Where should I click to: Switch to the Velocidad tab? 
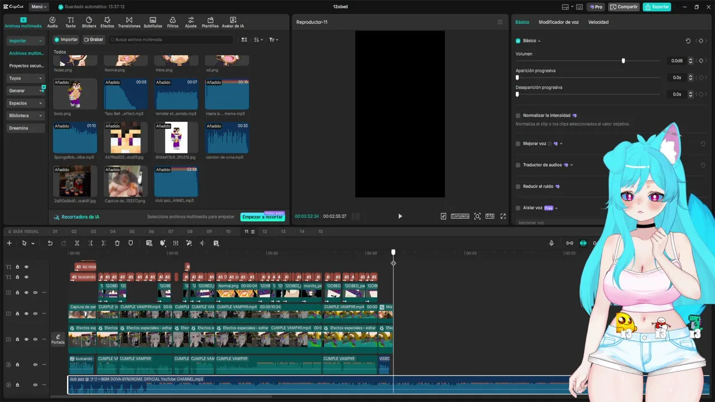click(598, 22)
